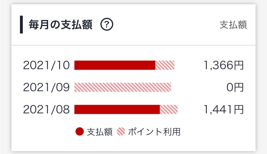Image resolution: width=267 pixels, height=154 pixels.
Task: Open the help question mark icon
Action: (106, 25)
